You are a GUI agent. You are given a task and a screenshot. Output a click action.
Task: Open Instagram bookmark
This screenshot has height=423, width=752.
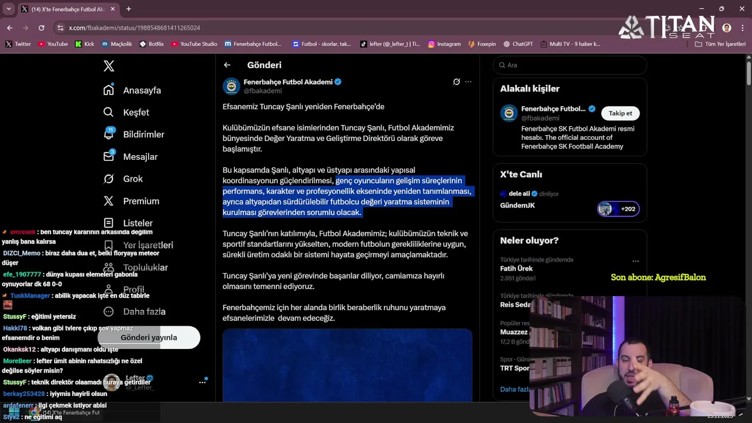click(444, 44)
